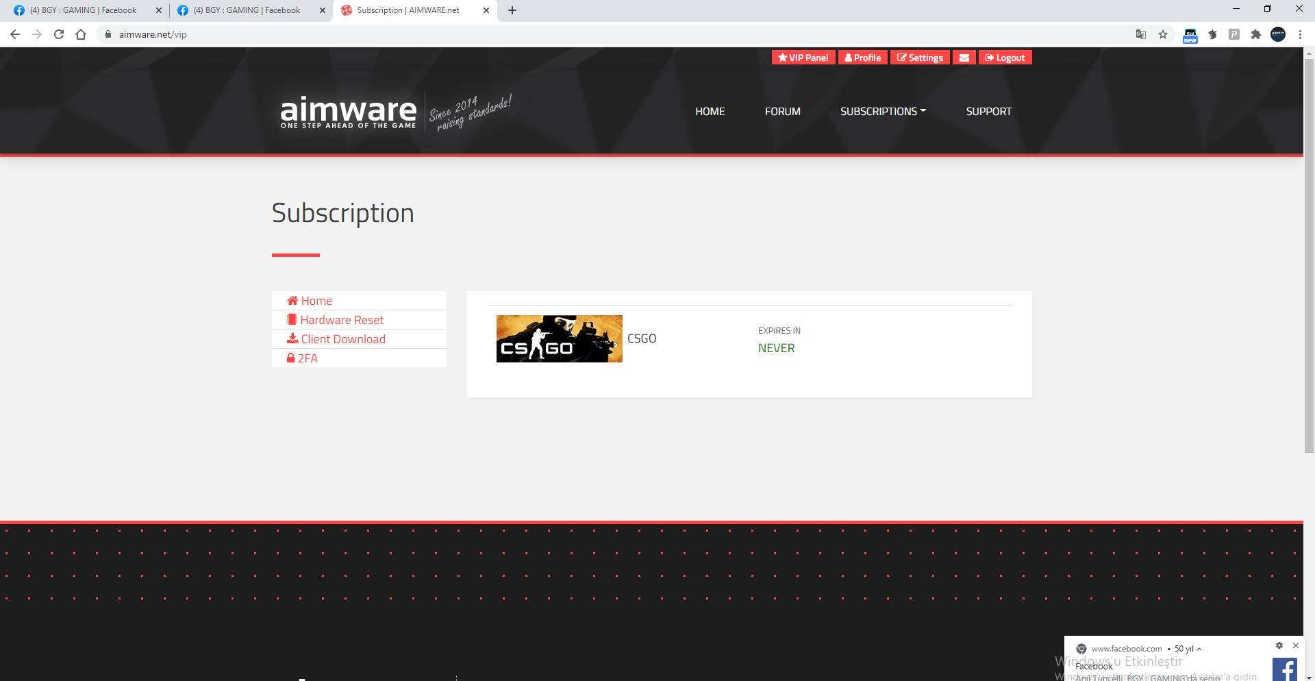Open account Settings button
1315x681 pixels.
click(920, 58)
